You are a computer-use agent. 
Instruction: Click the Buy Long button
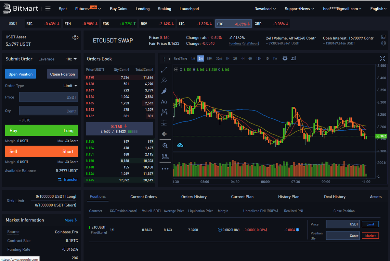point(41,130)
